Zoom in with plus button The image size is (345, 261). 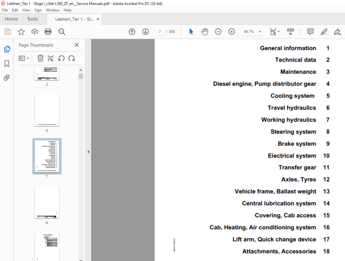232,32
